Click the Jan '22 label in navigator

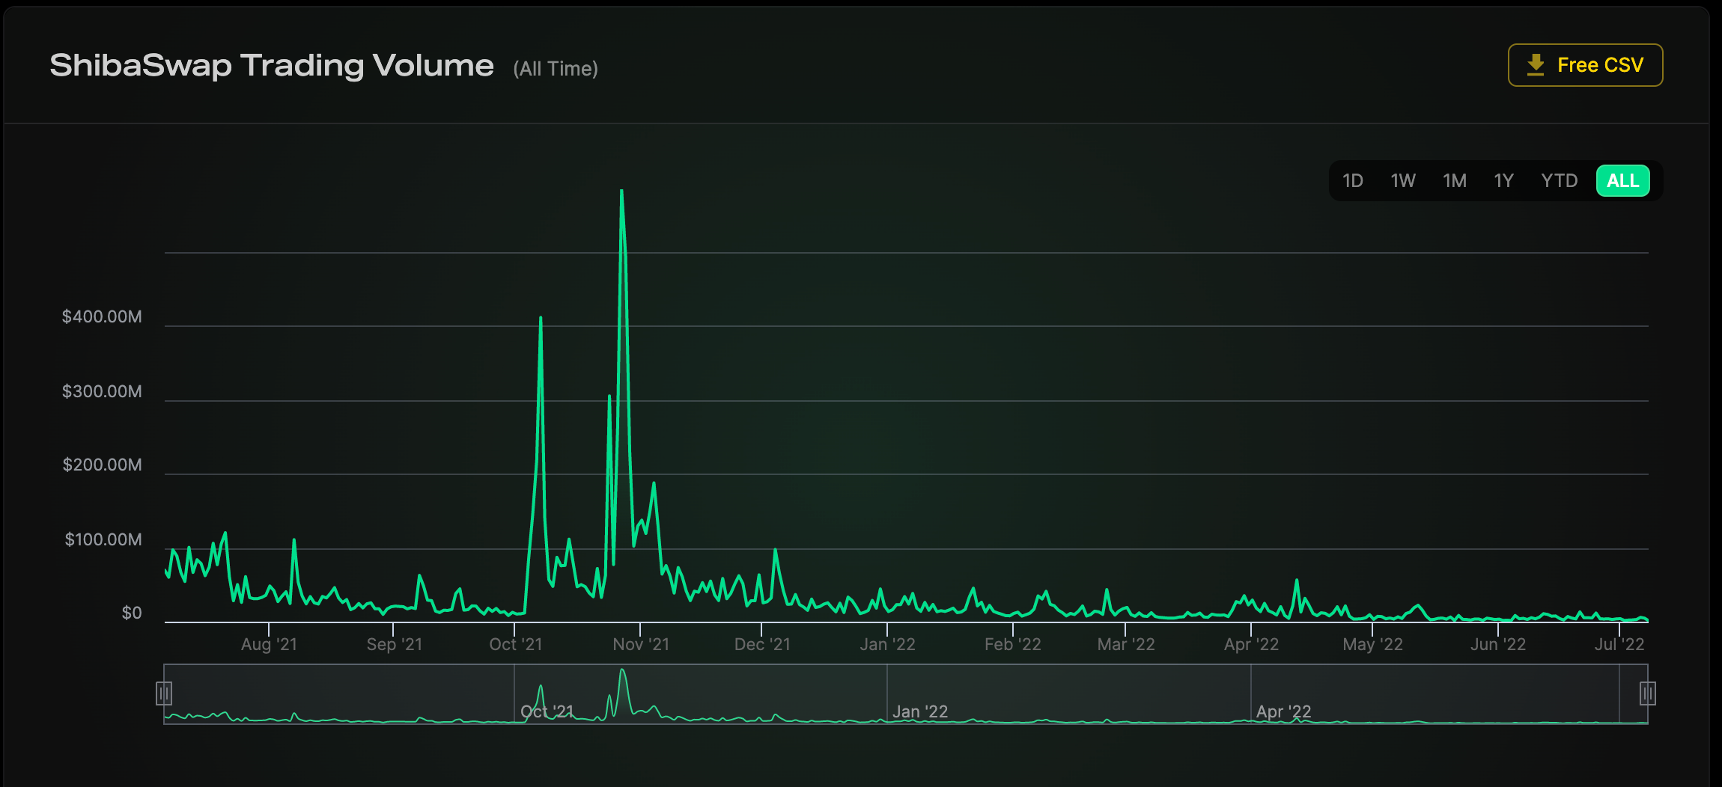[919, 711]
